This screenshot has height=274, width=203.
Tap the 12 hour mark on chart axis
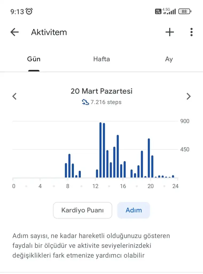coord(95,186)
